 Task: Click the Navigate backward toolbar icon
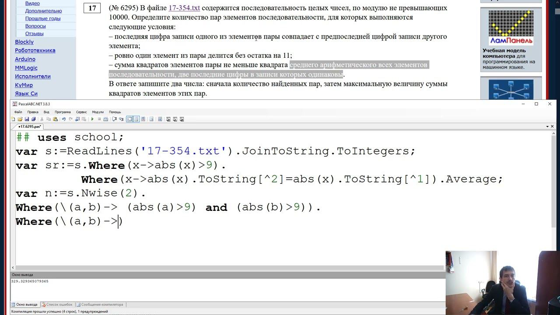tap(77, 119)
